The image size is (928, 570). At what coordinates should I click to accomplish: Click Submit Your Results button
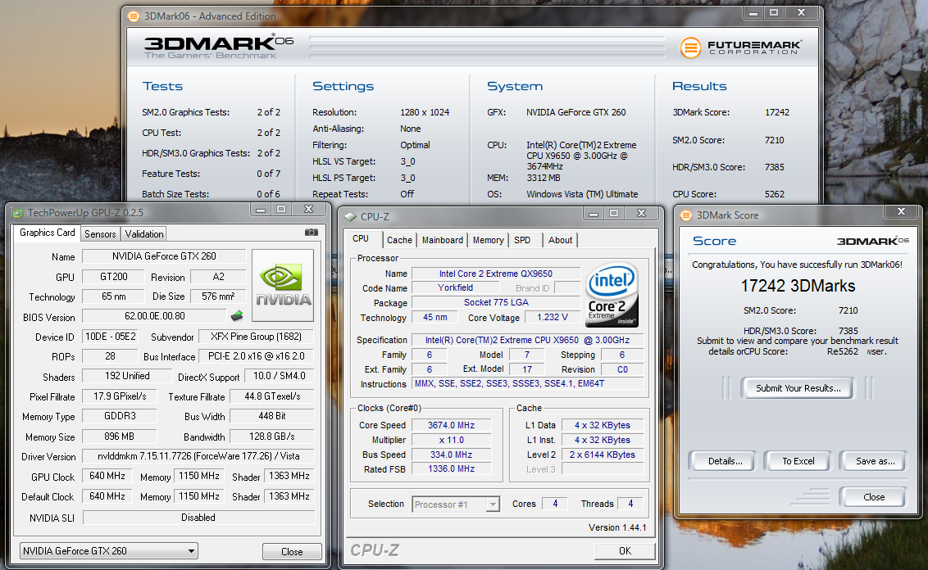(798, 388)
